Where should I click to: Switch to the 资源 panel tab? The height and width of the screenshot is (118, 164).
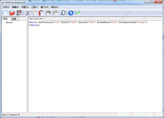[14, 19]
